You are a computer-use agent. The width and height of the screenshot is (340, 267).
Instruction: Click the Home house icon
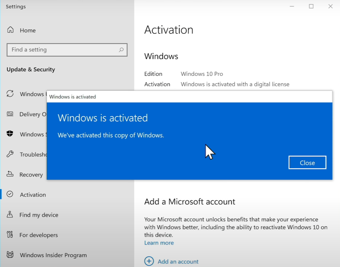[x=11, y=30]
